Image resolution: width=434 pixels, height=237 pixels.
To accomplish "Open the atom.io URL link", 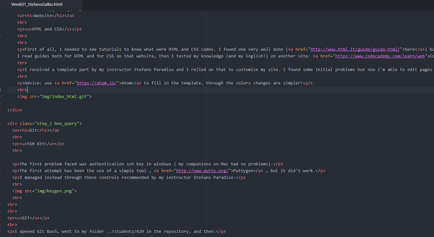I will (x=97, y=83).
